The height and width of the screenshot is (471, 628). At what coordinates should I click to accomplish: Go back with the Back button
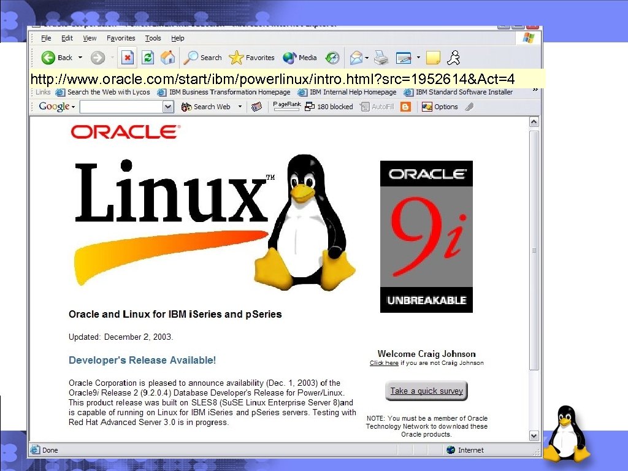[x=57, y=58]
